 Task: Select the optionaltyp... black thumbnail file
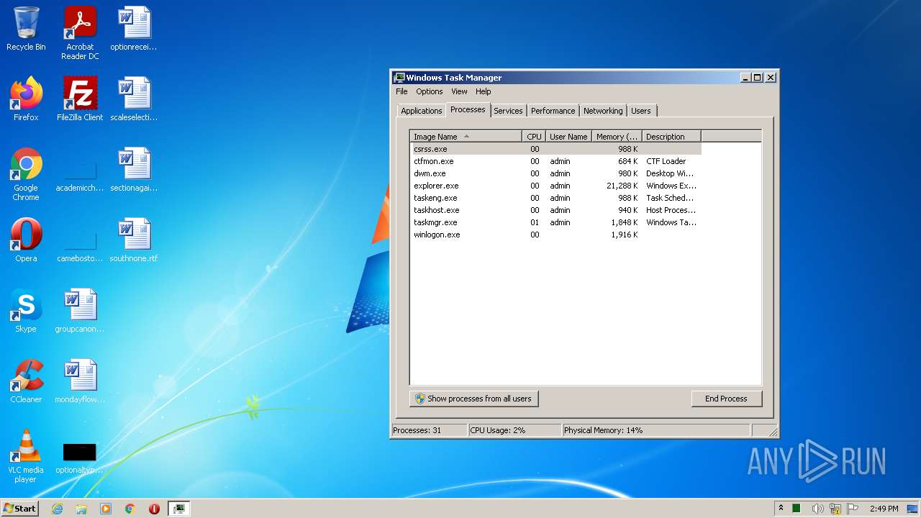80,459
